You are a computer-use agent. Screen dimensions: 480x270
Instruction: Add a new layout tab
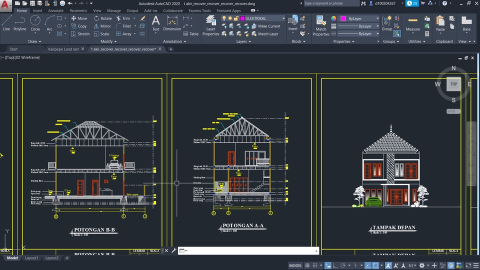(x=66, y=258)
